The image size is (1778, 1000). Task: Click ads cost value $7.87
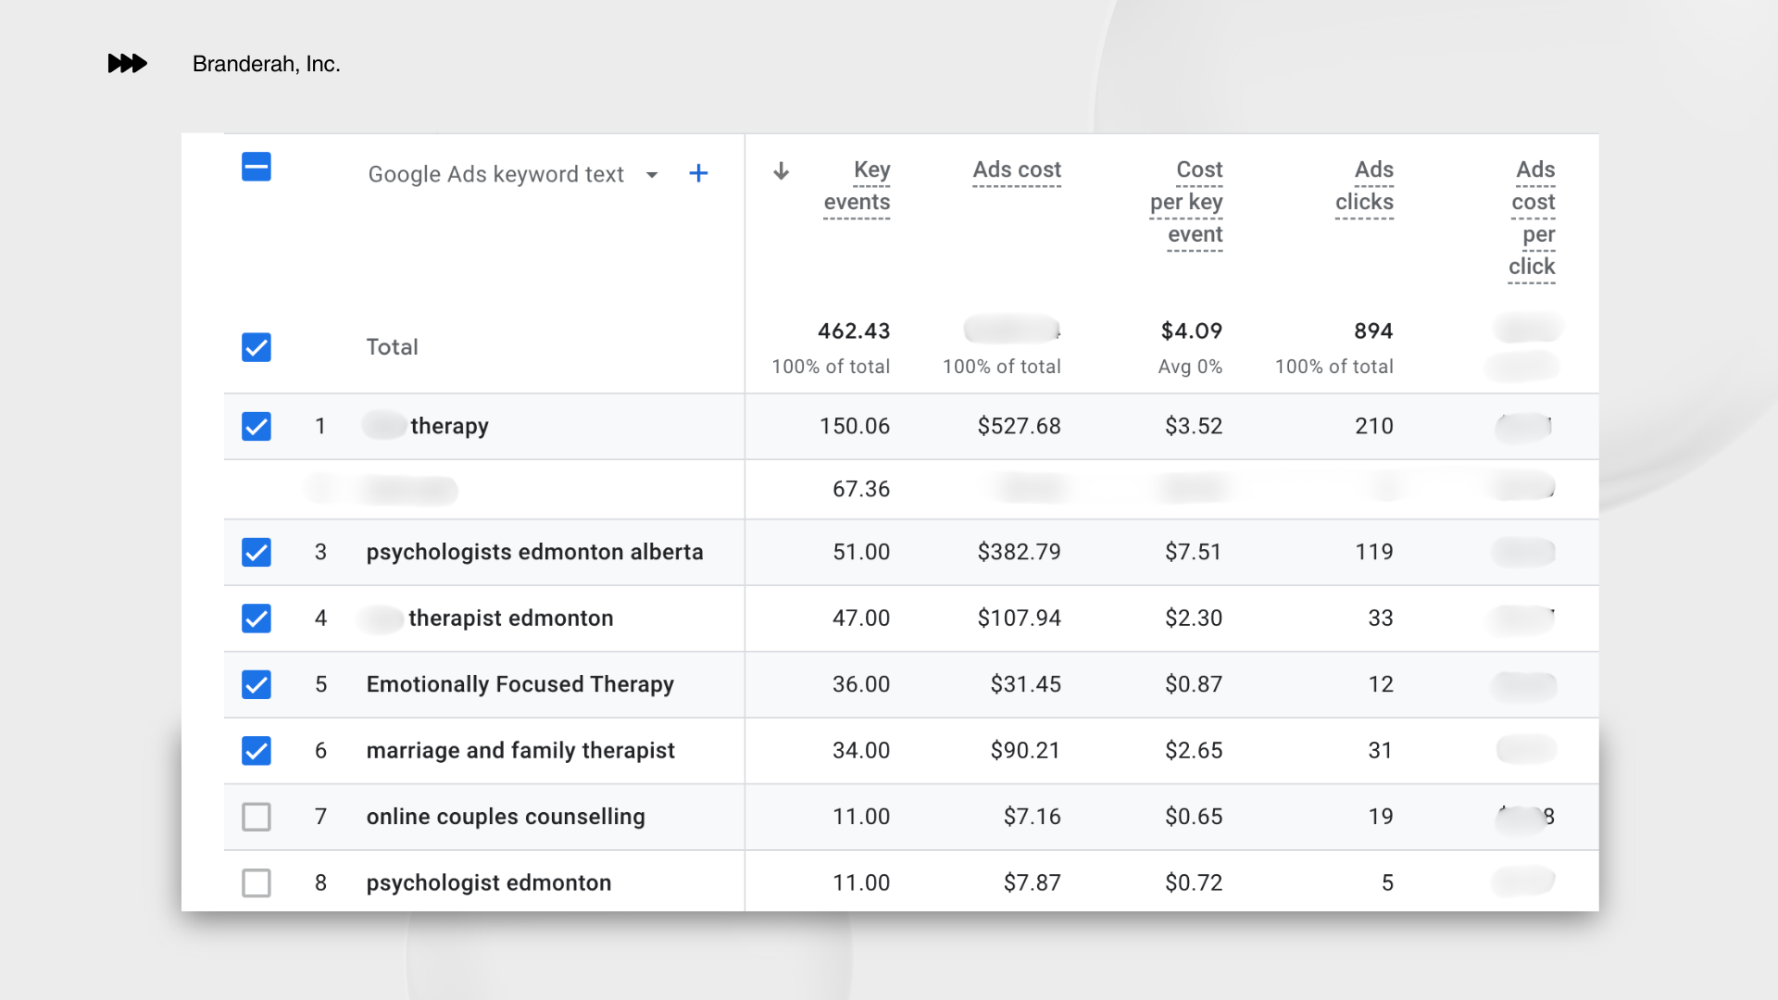click(x=1032, y=882)
